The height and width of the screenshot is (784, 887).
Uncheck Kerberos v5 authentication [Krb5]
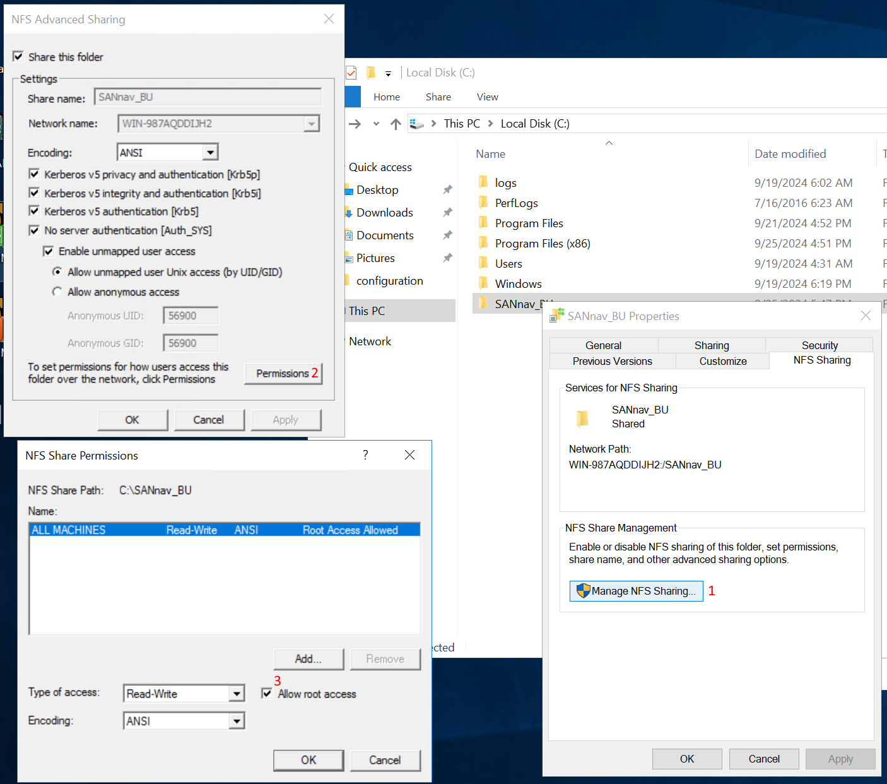click(34, 211)
